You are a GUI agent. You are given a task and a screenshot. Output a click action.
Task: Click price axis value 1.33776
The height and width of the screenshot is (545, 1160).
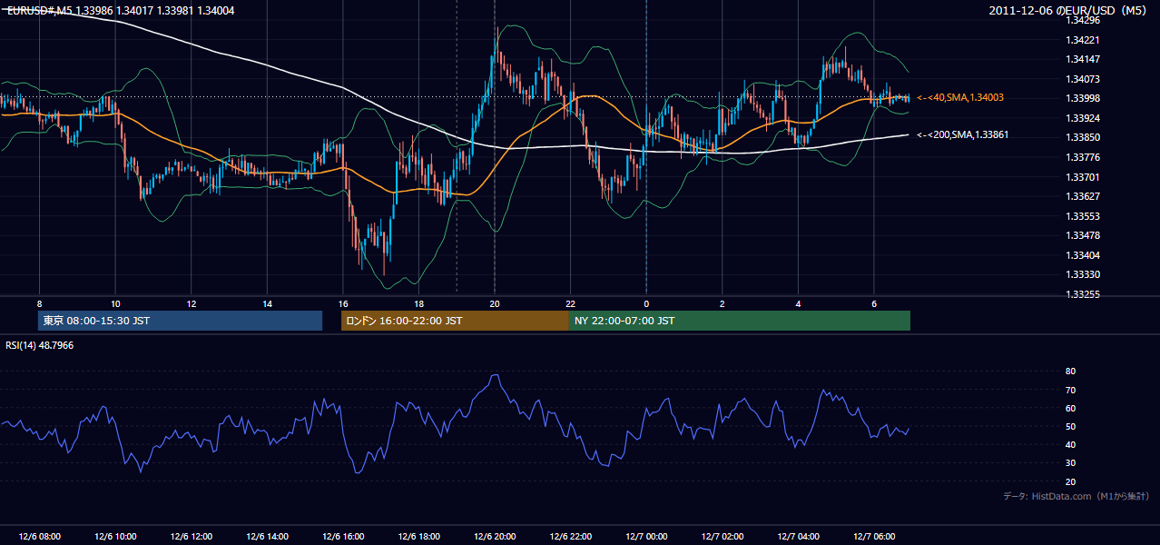1084,157
